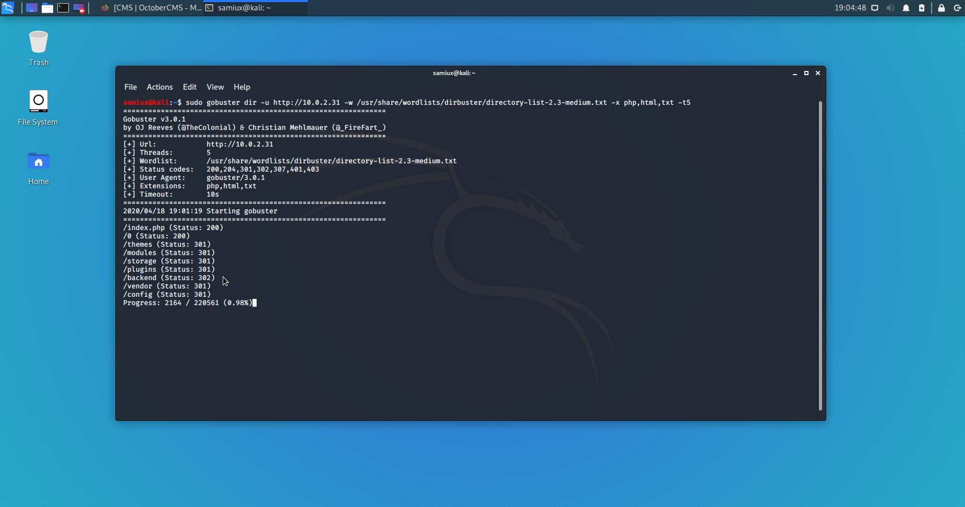Click the terminal vertical scrollbar

click(x=820, y=256)
